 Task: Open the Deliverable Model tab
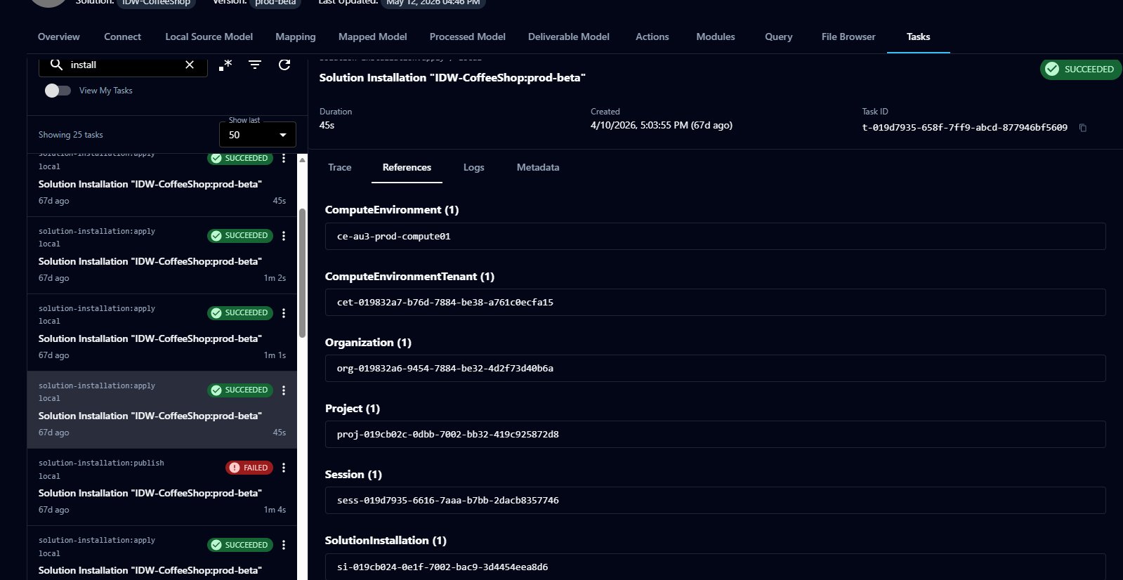(x=569, y=37)
